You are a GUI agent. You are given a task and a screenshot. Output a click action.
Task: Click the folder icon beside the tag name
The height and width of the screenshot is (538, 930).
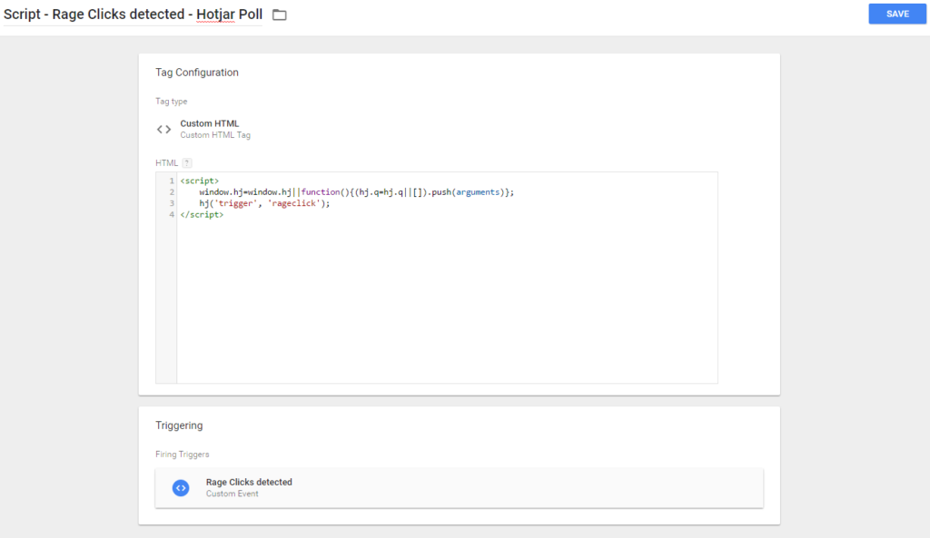click(280, 15)
